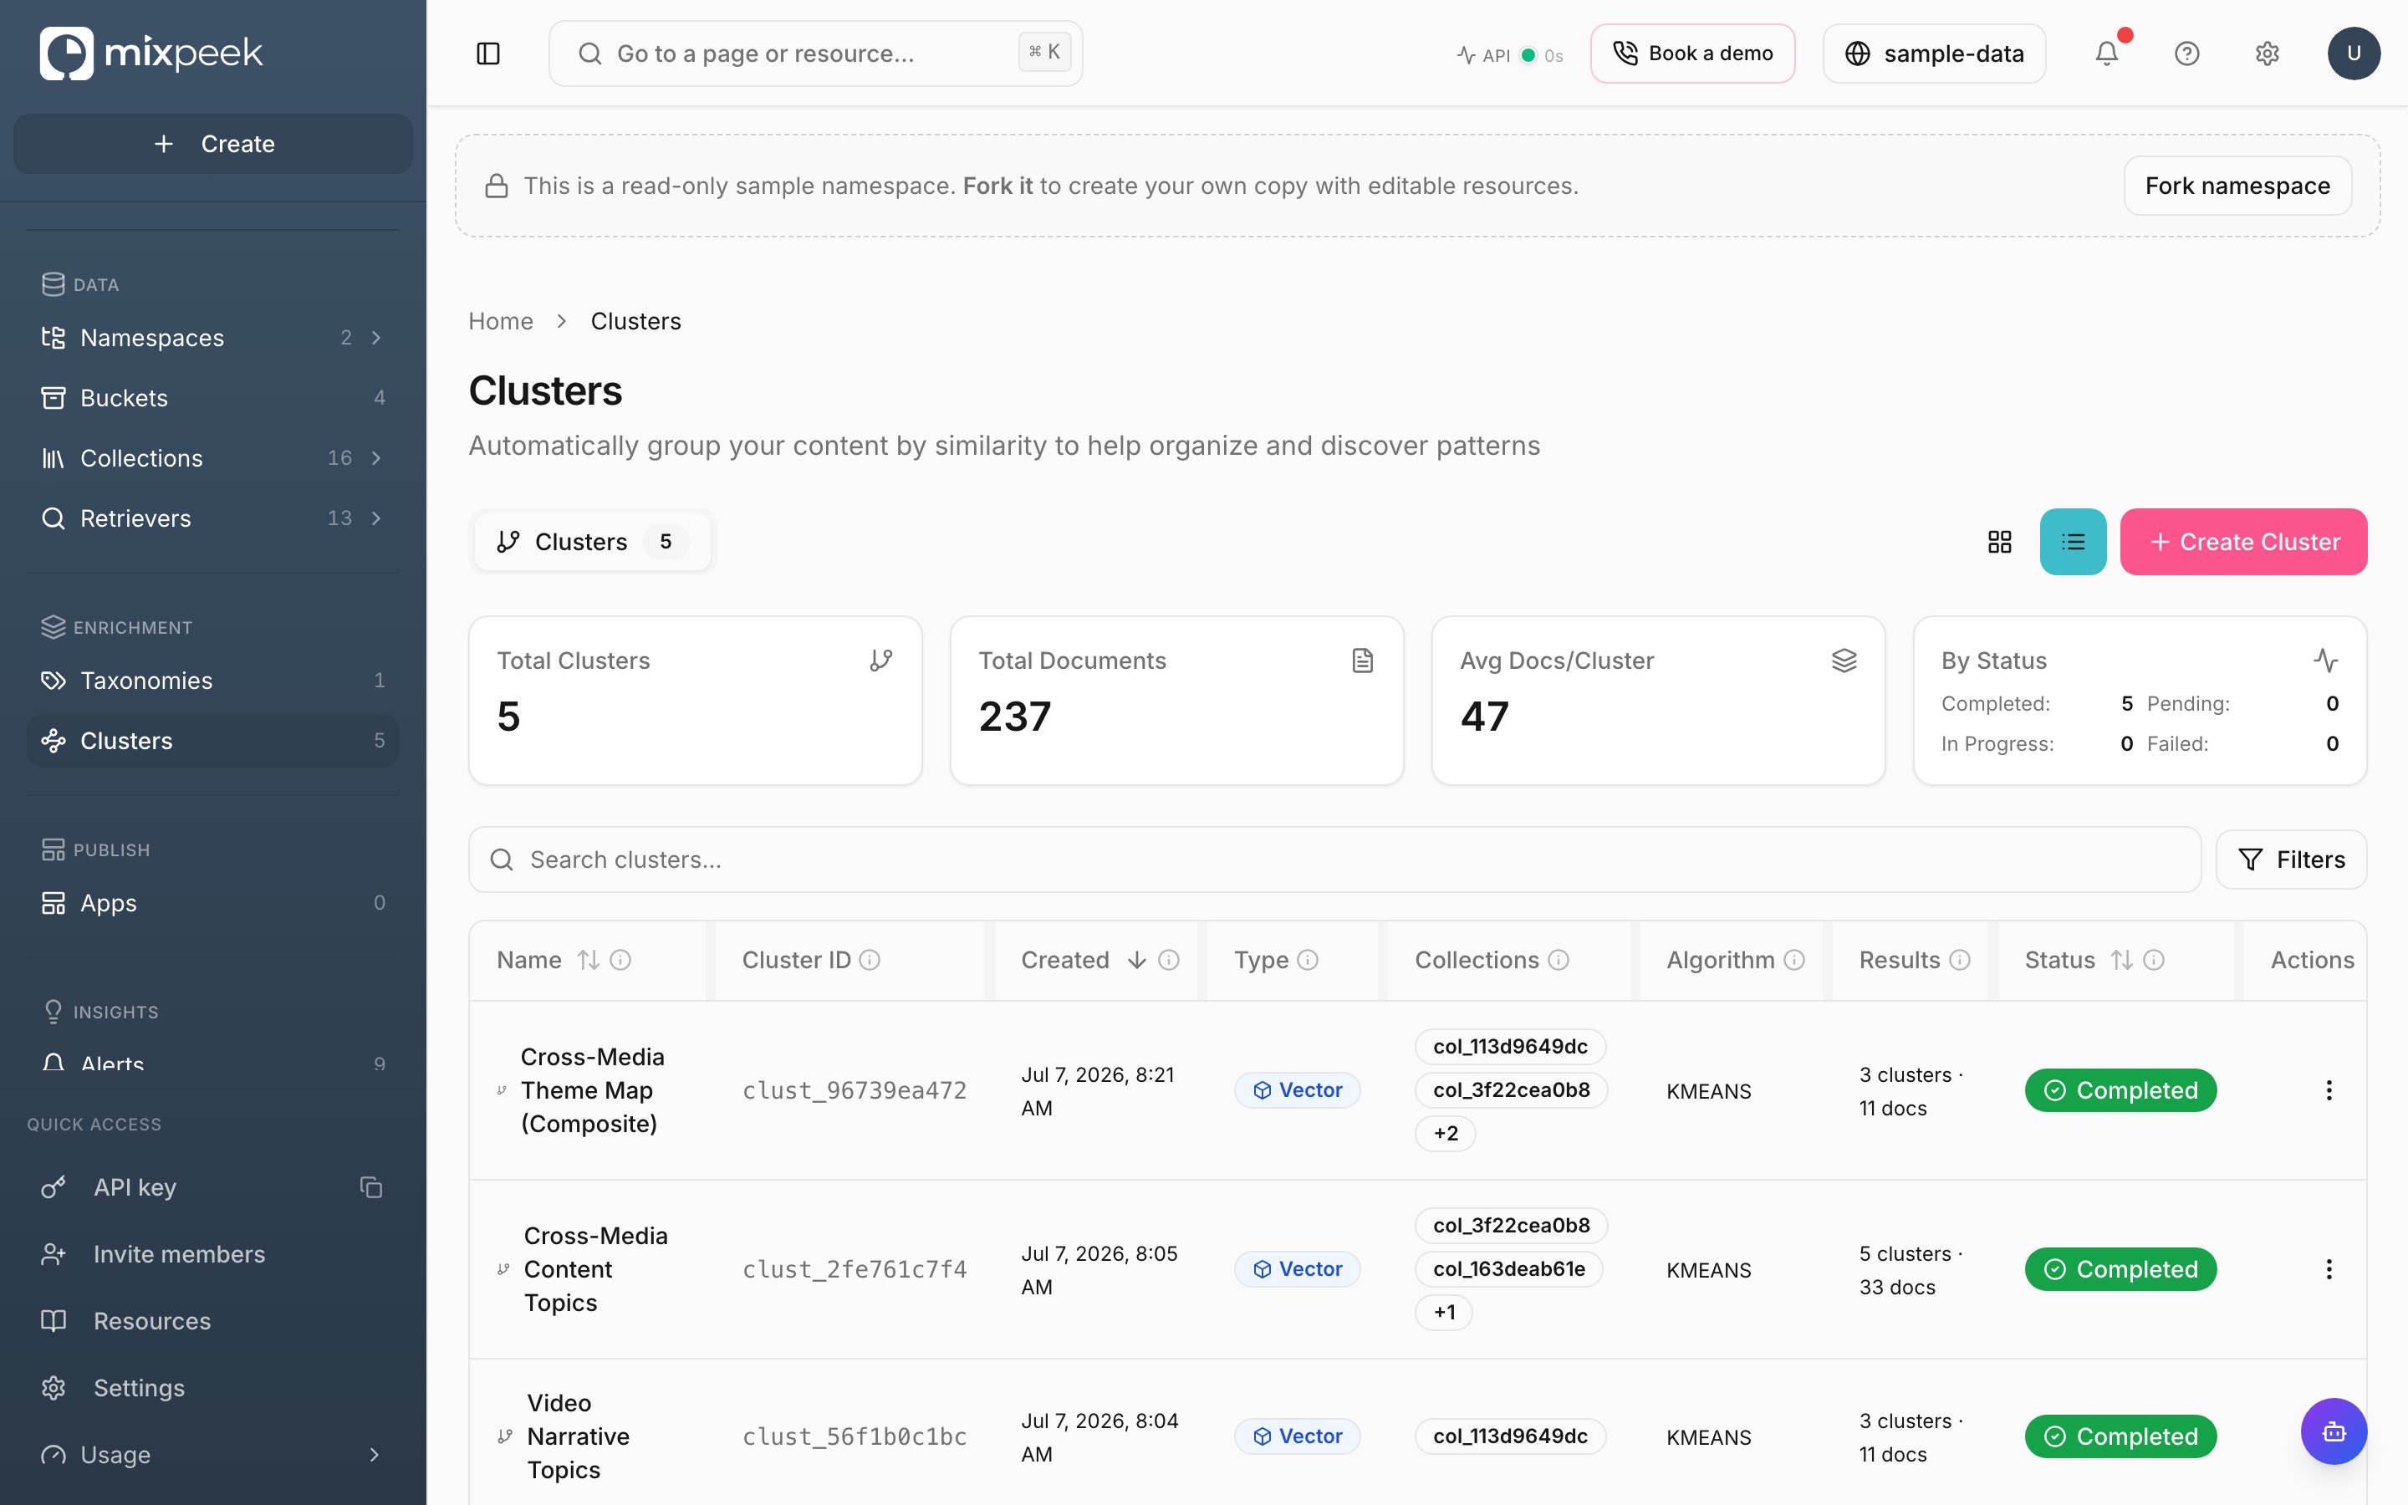2408x1505 pixels.
Task: Sort by Name column arrows
Action: [588, 960]
